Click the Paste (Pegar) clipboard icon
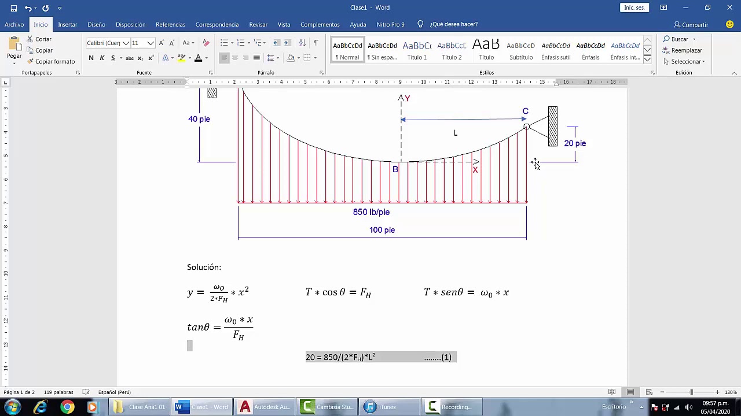The height and width of the screenshot is (416, 741). (x=14, y=44)
